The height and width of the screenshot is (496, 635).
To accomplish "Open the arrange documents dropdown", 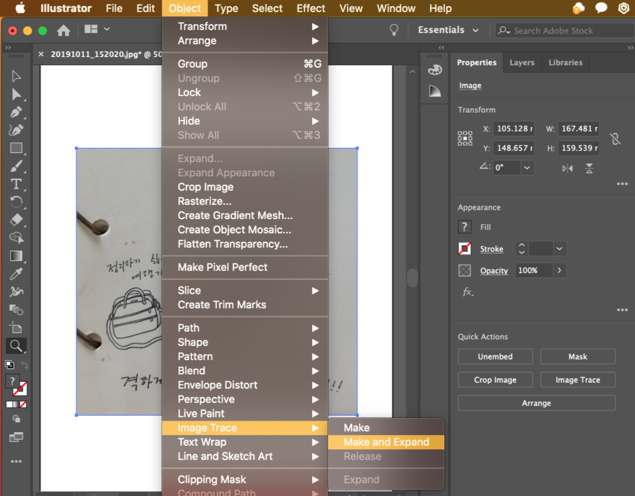I will [97, 29].
